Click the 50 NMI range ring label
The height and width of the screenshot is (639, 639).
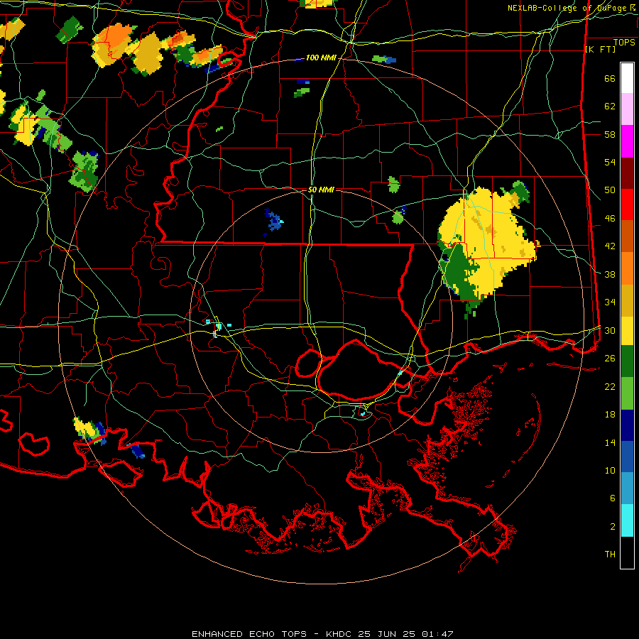321,190
